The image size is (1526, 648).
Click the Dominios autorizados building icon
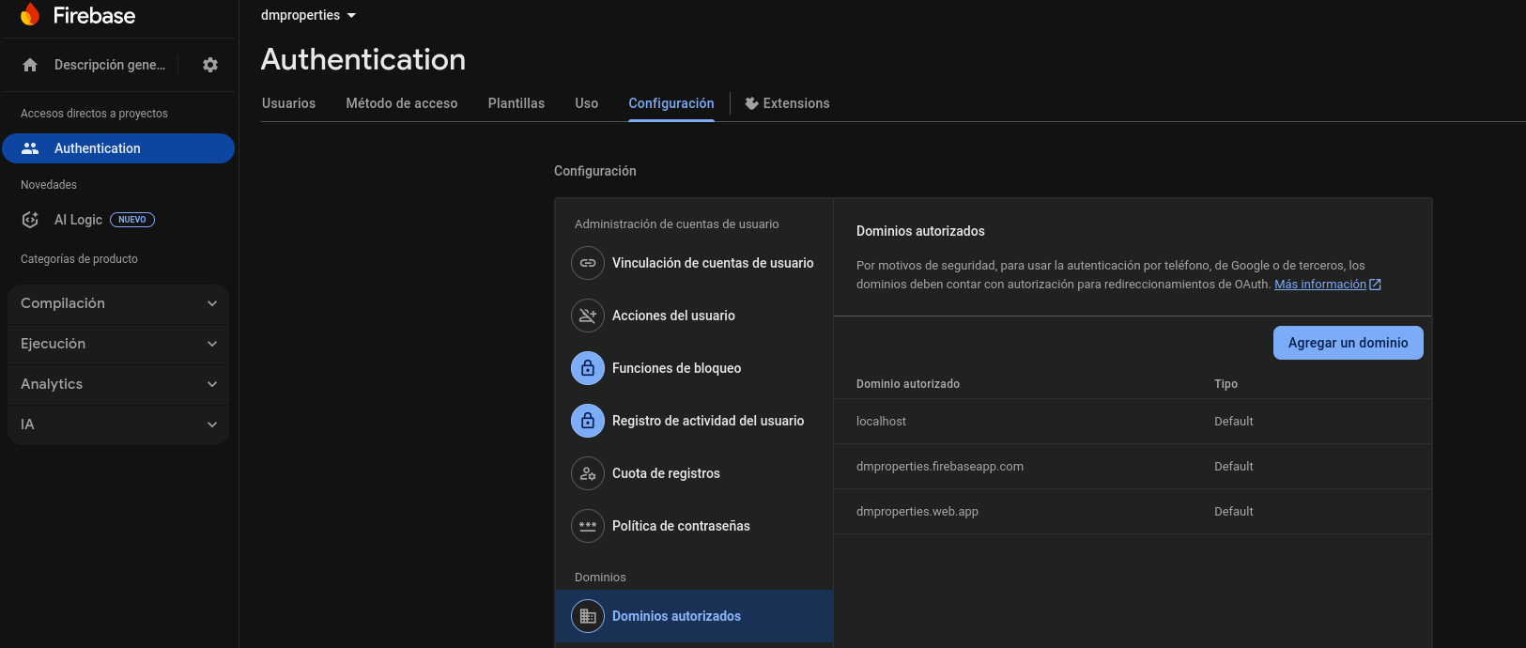[588, 616]
